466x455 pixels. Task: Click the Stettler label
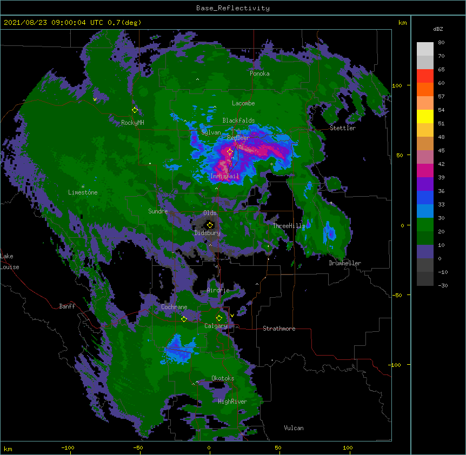pyautogui.click(x=343, y=128)
